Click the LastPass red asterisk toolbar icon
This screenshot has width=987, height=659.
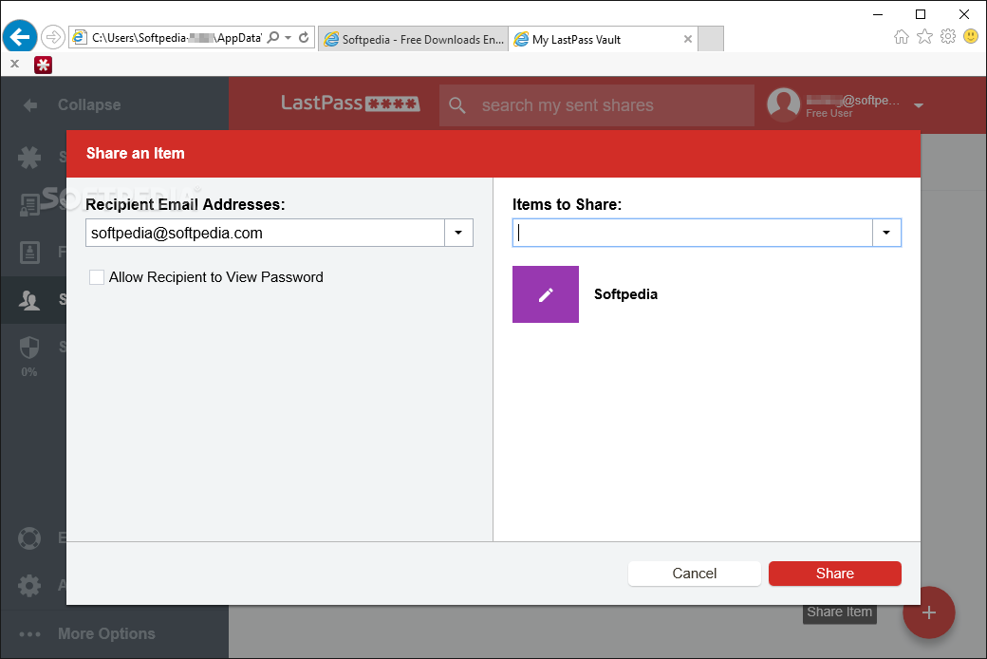[x=43, y=65]
